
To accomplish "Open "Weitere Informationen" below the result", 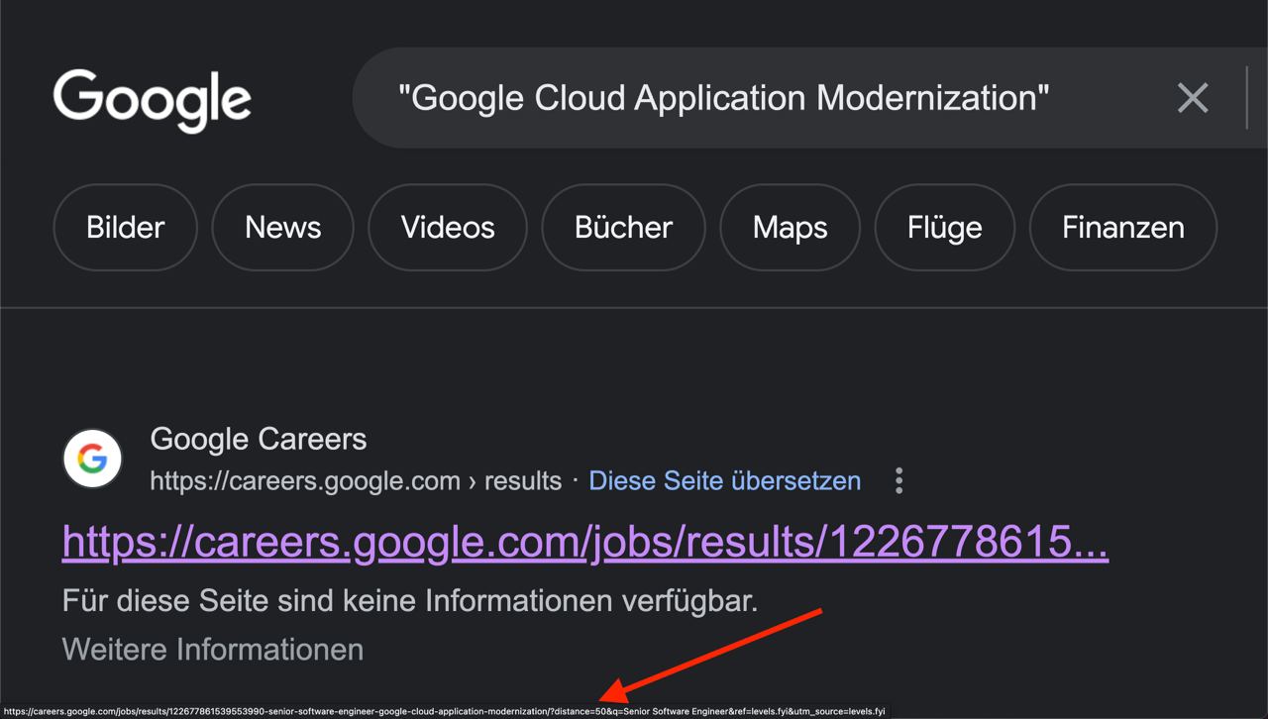I will click(213, 650).
